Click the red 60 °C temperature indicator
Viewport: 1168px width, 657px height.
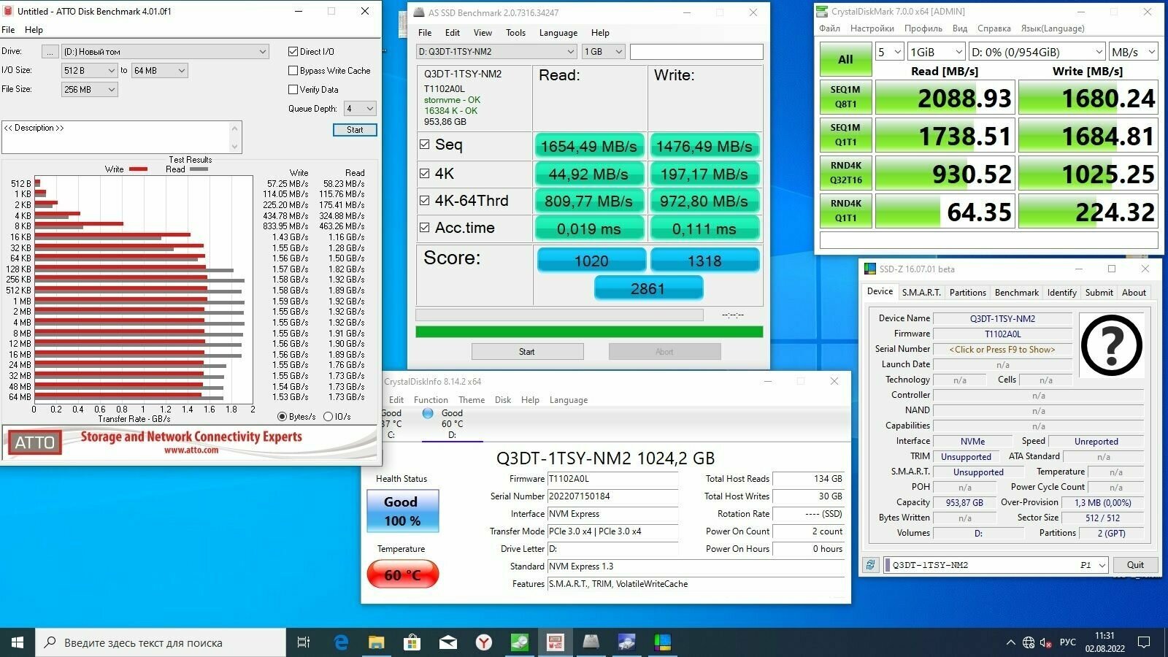(x=402, y=575)
